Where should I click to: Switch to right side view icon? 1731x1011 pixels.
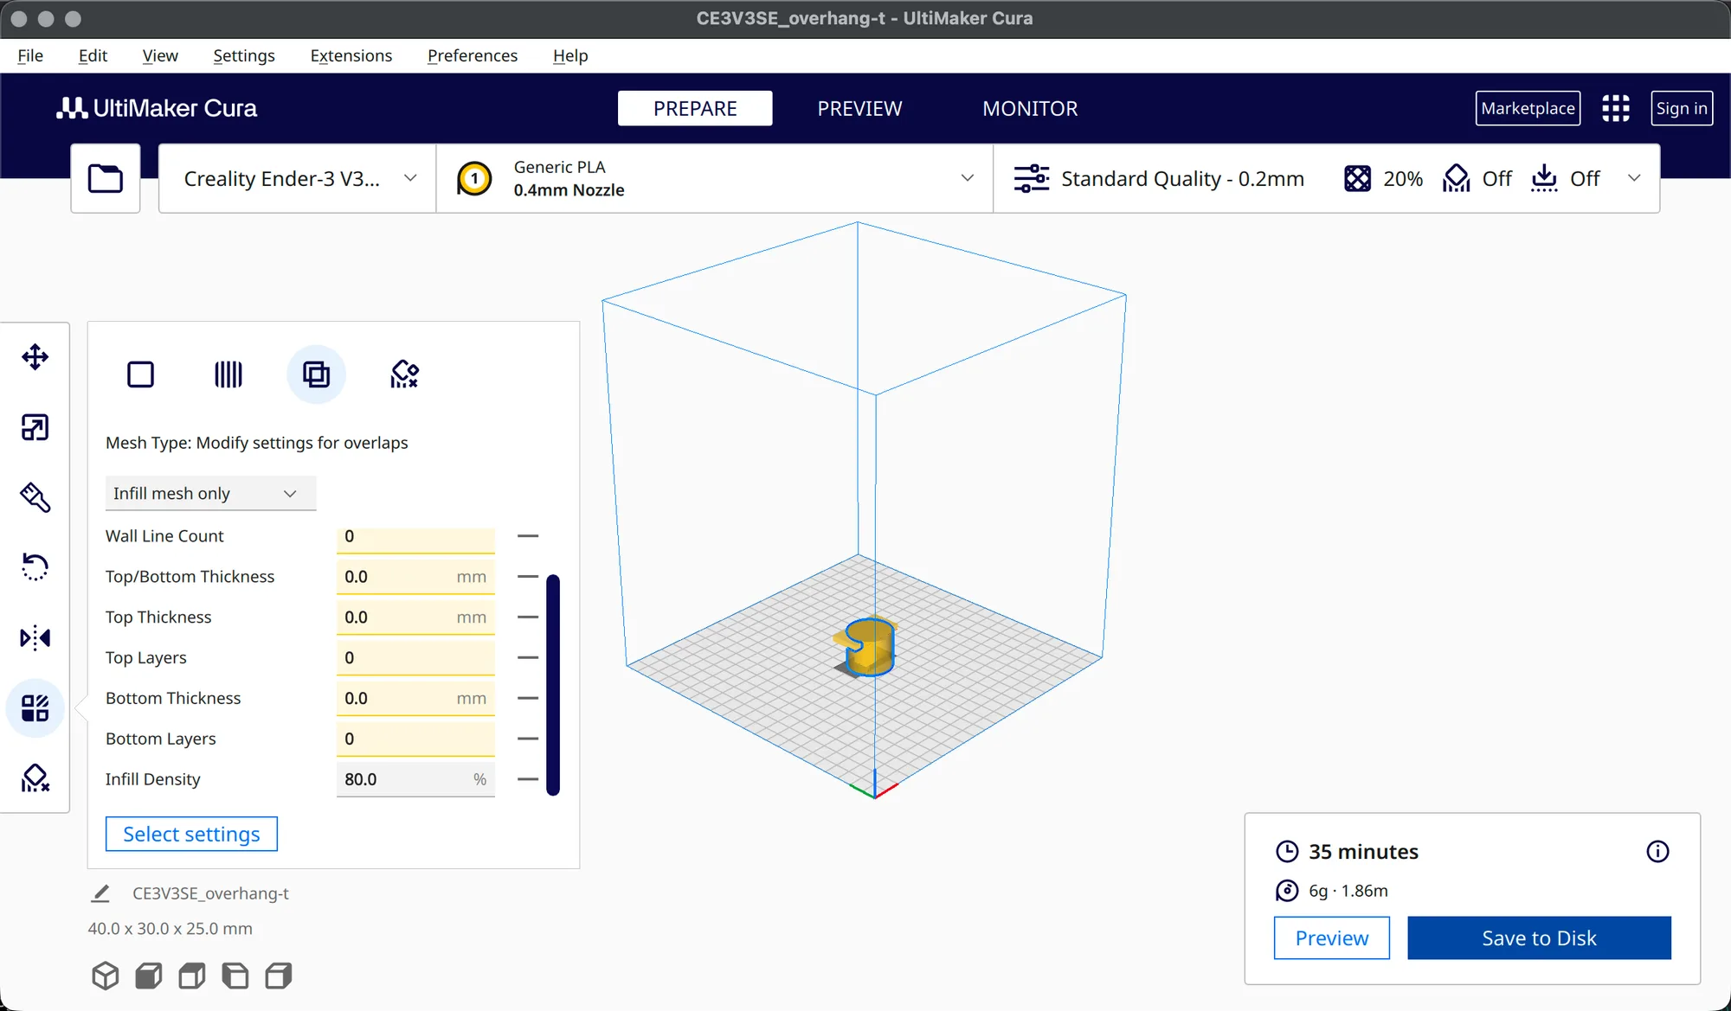point(279,976)
